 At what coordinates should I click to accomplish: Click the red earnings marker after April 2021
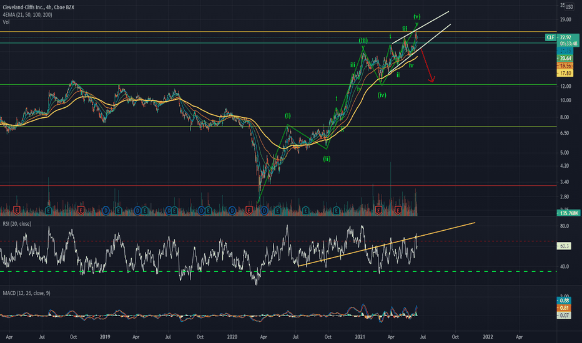[x=398, y=211]
